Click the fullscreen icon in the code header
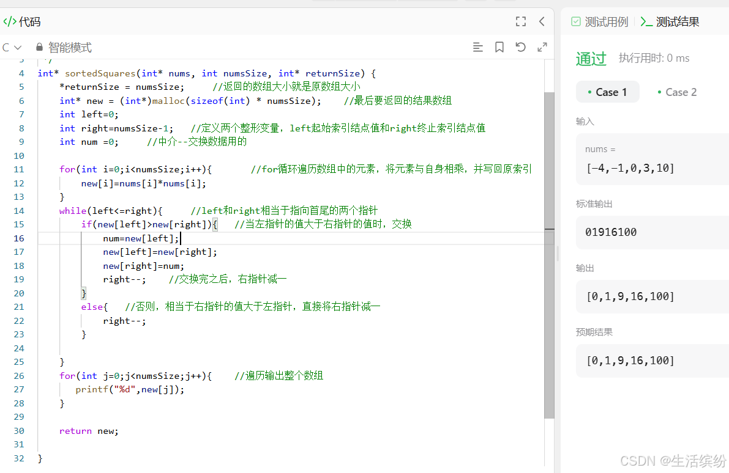Image resolution: width=729 pixels, height=473 pixels. 521,21
